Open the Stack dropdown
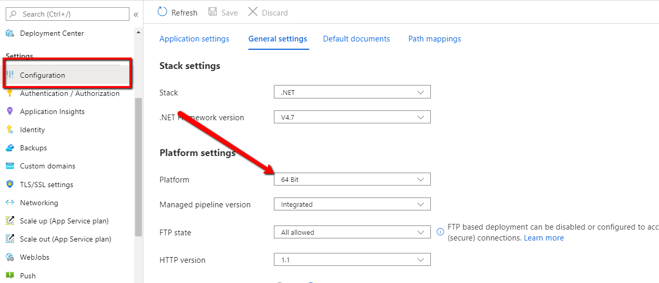This screenshot has height=283, width=659. pyautogui.click(x=352, y=92)
